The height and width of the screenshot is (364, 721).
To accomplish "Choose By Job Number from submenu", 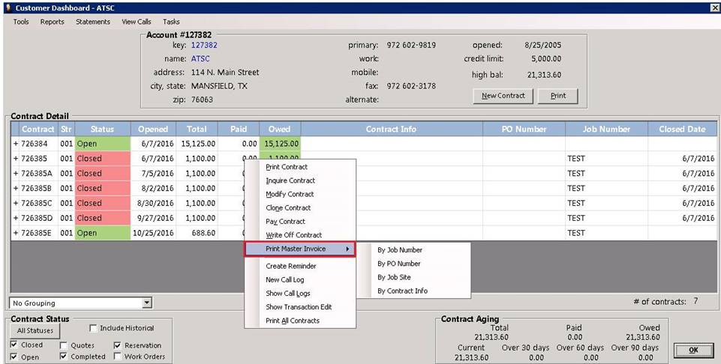I will coord(399,250).
